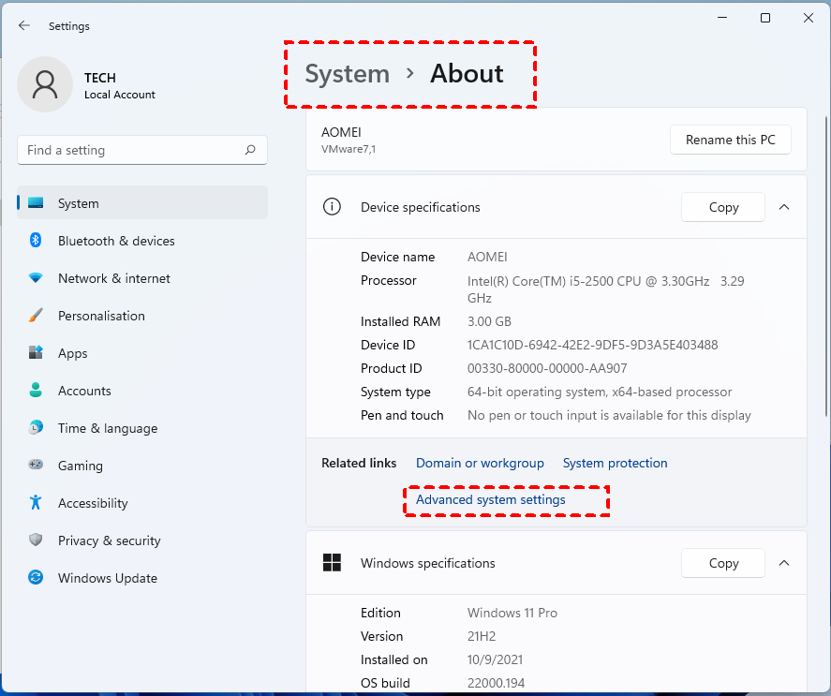The width and height of the screenshot is (831, 696).
Task: Go back using the back arrow
Action: (x=24, y=26)
